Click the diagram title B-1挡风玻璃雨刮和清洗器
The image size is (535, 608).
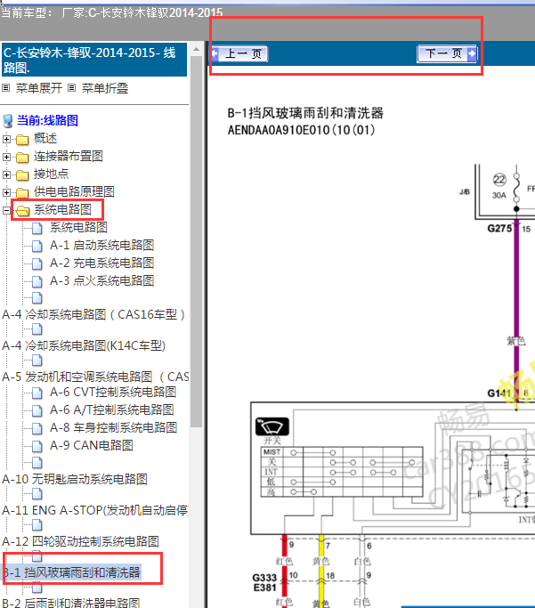(x=305, y=113)
